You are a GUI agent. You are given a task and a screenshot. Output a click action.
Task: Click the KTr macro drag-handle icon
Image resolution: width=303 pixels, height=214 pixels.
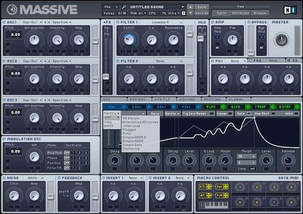click(x=209, y=186)
